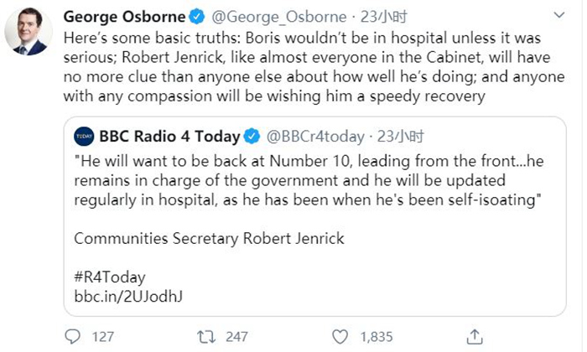
Task: Click the 247 retweet count
Action: pos(236,337)
